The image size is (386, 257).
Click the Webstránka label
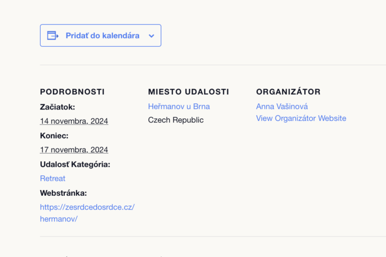click(63, 193)
